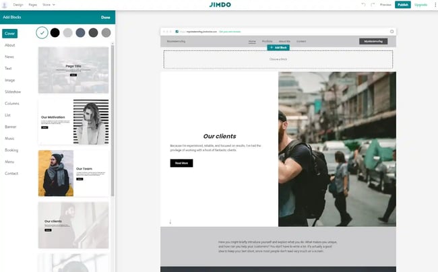
Task: Open the Pages menu
Action: (33, 4)
